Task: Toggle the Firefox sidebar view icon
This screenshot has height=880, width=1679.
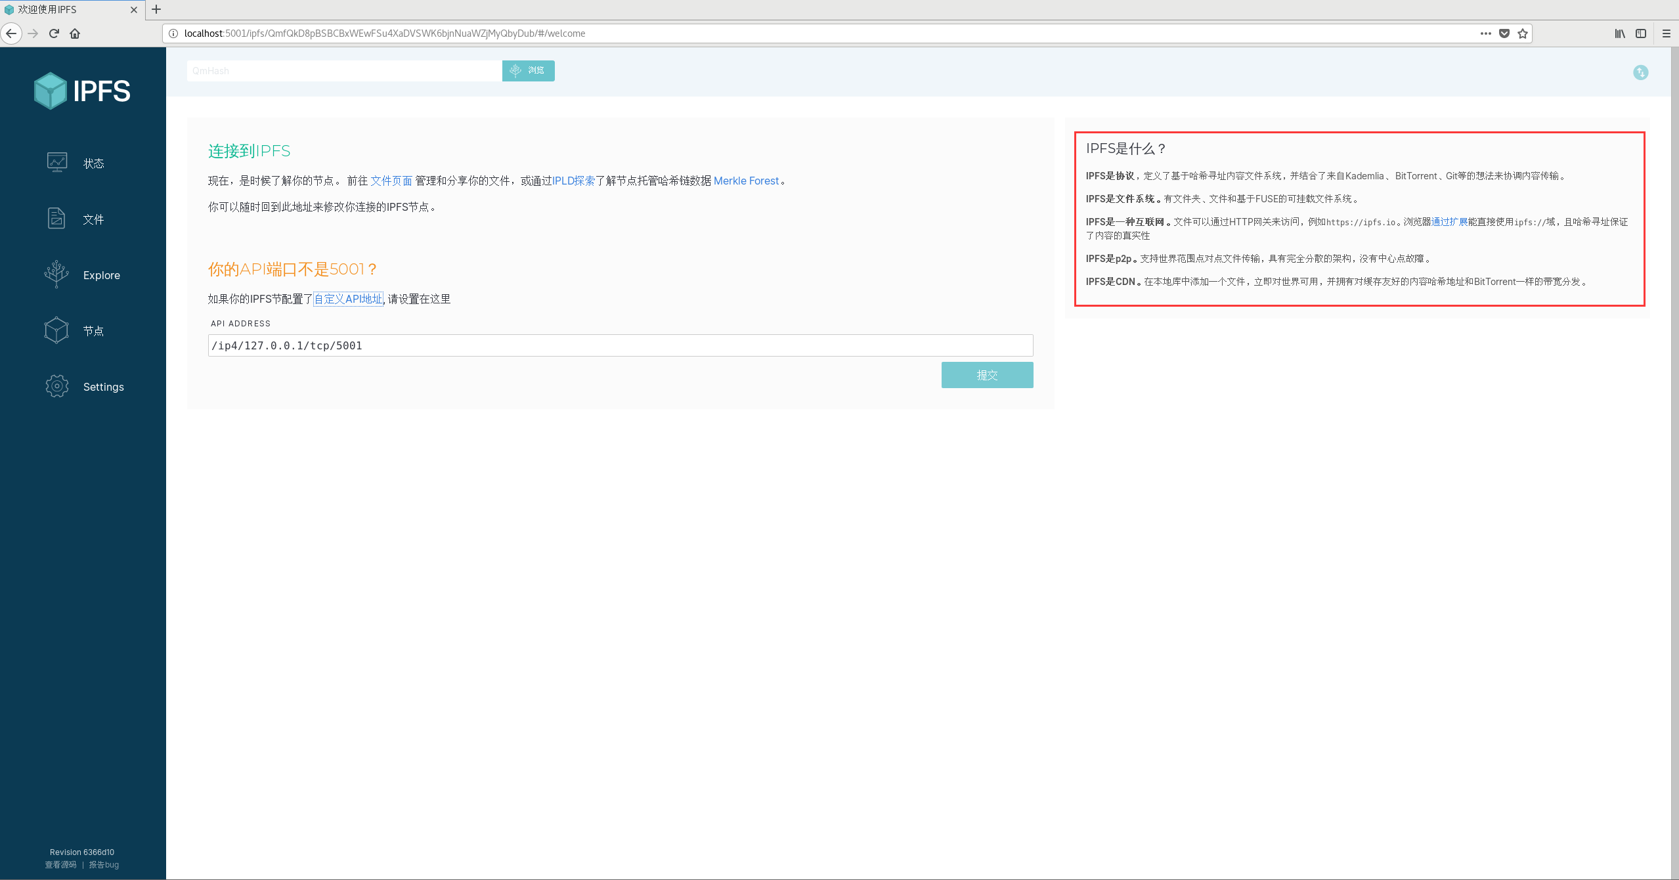Action: 1641,33
